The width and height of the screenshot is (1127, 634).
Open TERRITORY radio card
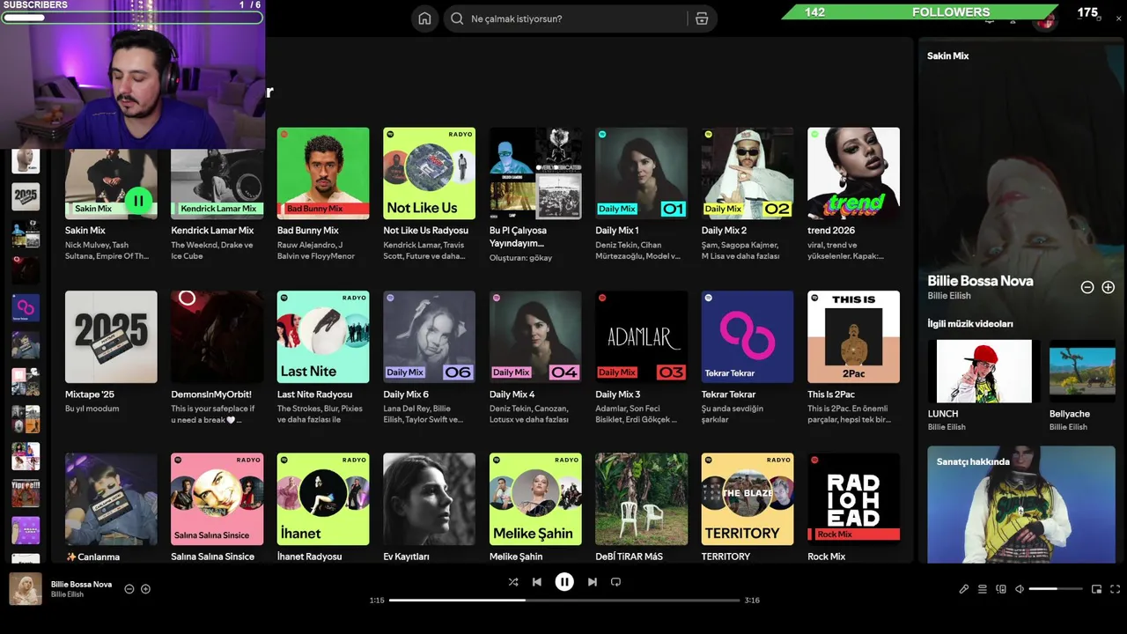coord(748,506)
